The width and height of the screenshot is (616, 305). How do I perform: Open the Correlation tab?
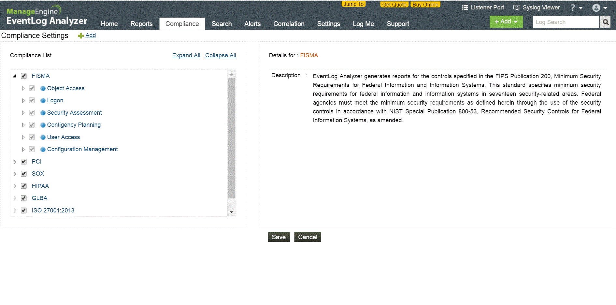coord(289,24)
